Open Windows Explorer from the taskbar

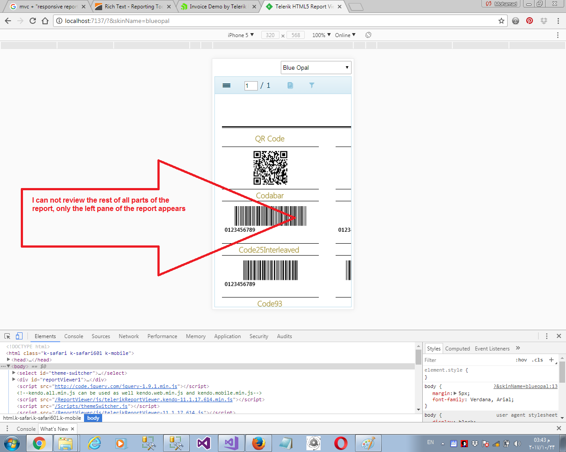click(x=66, y=443)
